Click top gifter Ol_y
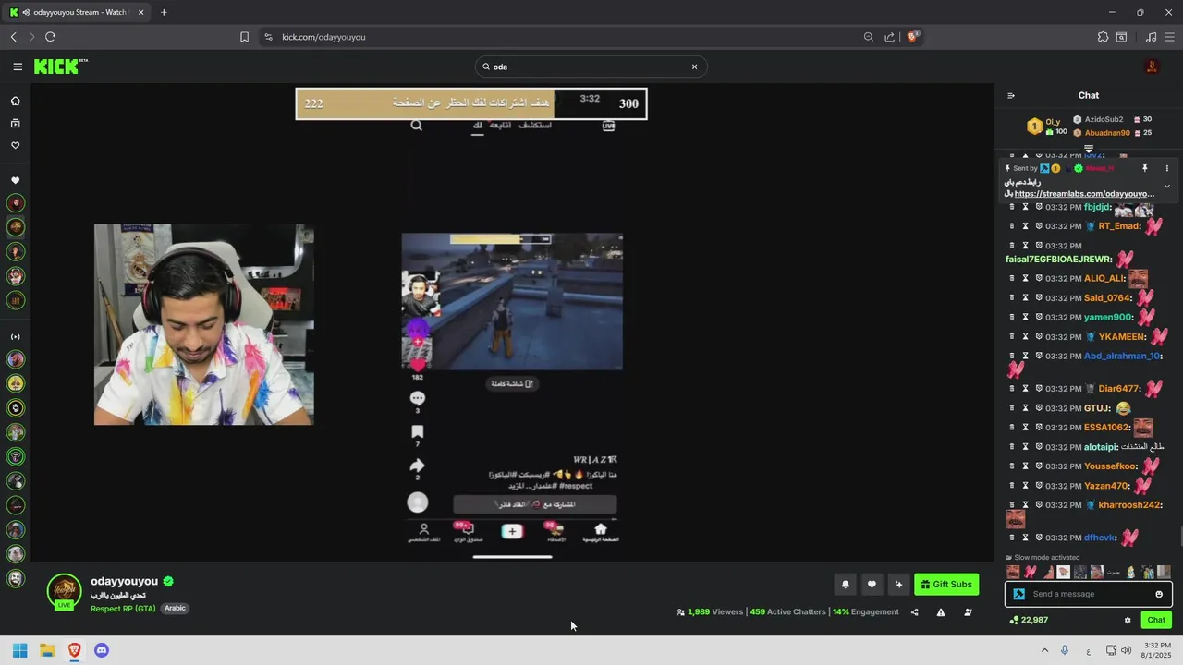This screenshot has height=665, width=1183. pos(1052,121)
